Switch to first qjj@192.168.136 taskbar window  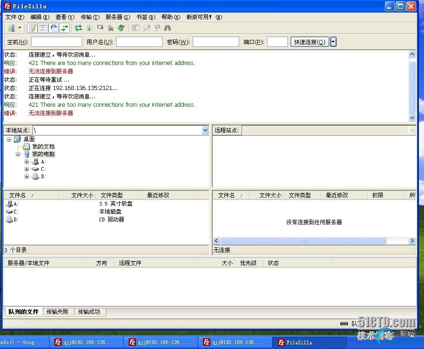pos(86,342)
